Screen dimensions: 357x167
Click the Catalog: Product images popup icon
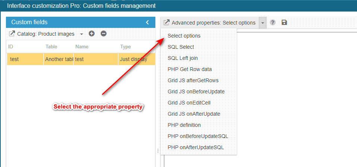point(12,34)
